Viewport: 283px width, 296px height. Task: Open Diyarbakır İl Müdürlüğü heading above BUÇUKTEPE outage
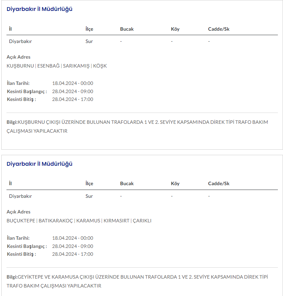click(40, 164)
